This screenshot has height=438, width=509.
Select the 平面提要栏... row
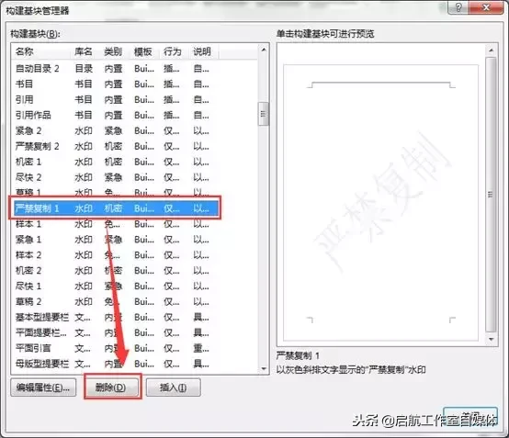pyautogui.click(x=116, y=333)
